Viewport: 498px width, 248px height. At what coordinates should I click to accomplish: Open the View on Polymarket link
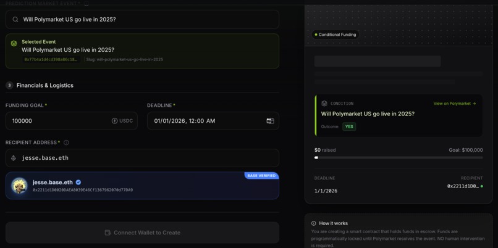[x=455, y=104]
